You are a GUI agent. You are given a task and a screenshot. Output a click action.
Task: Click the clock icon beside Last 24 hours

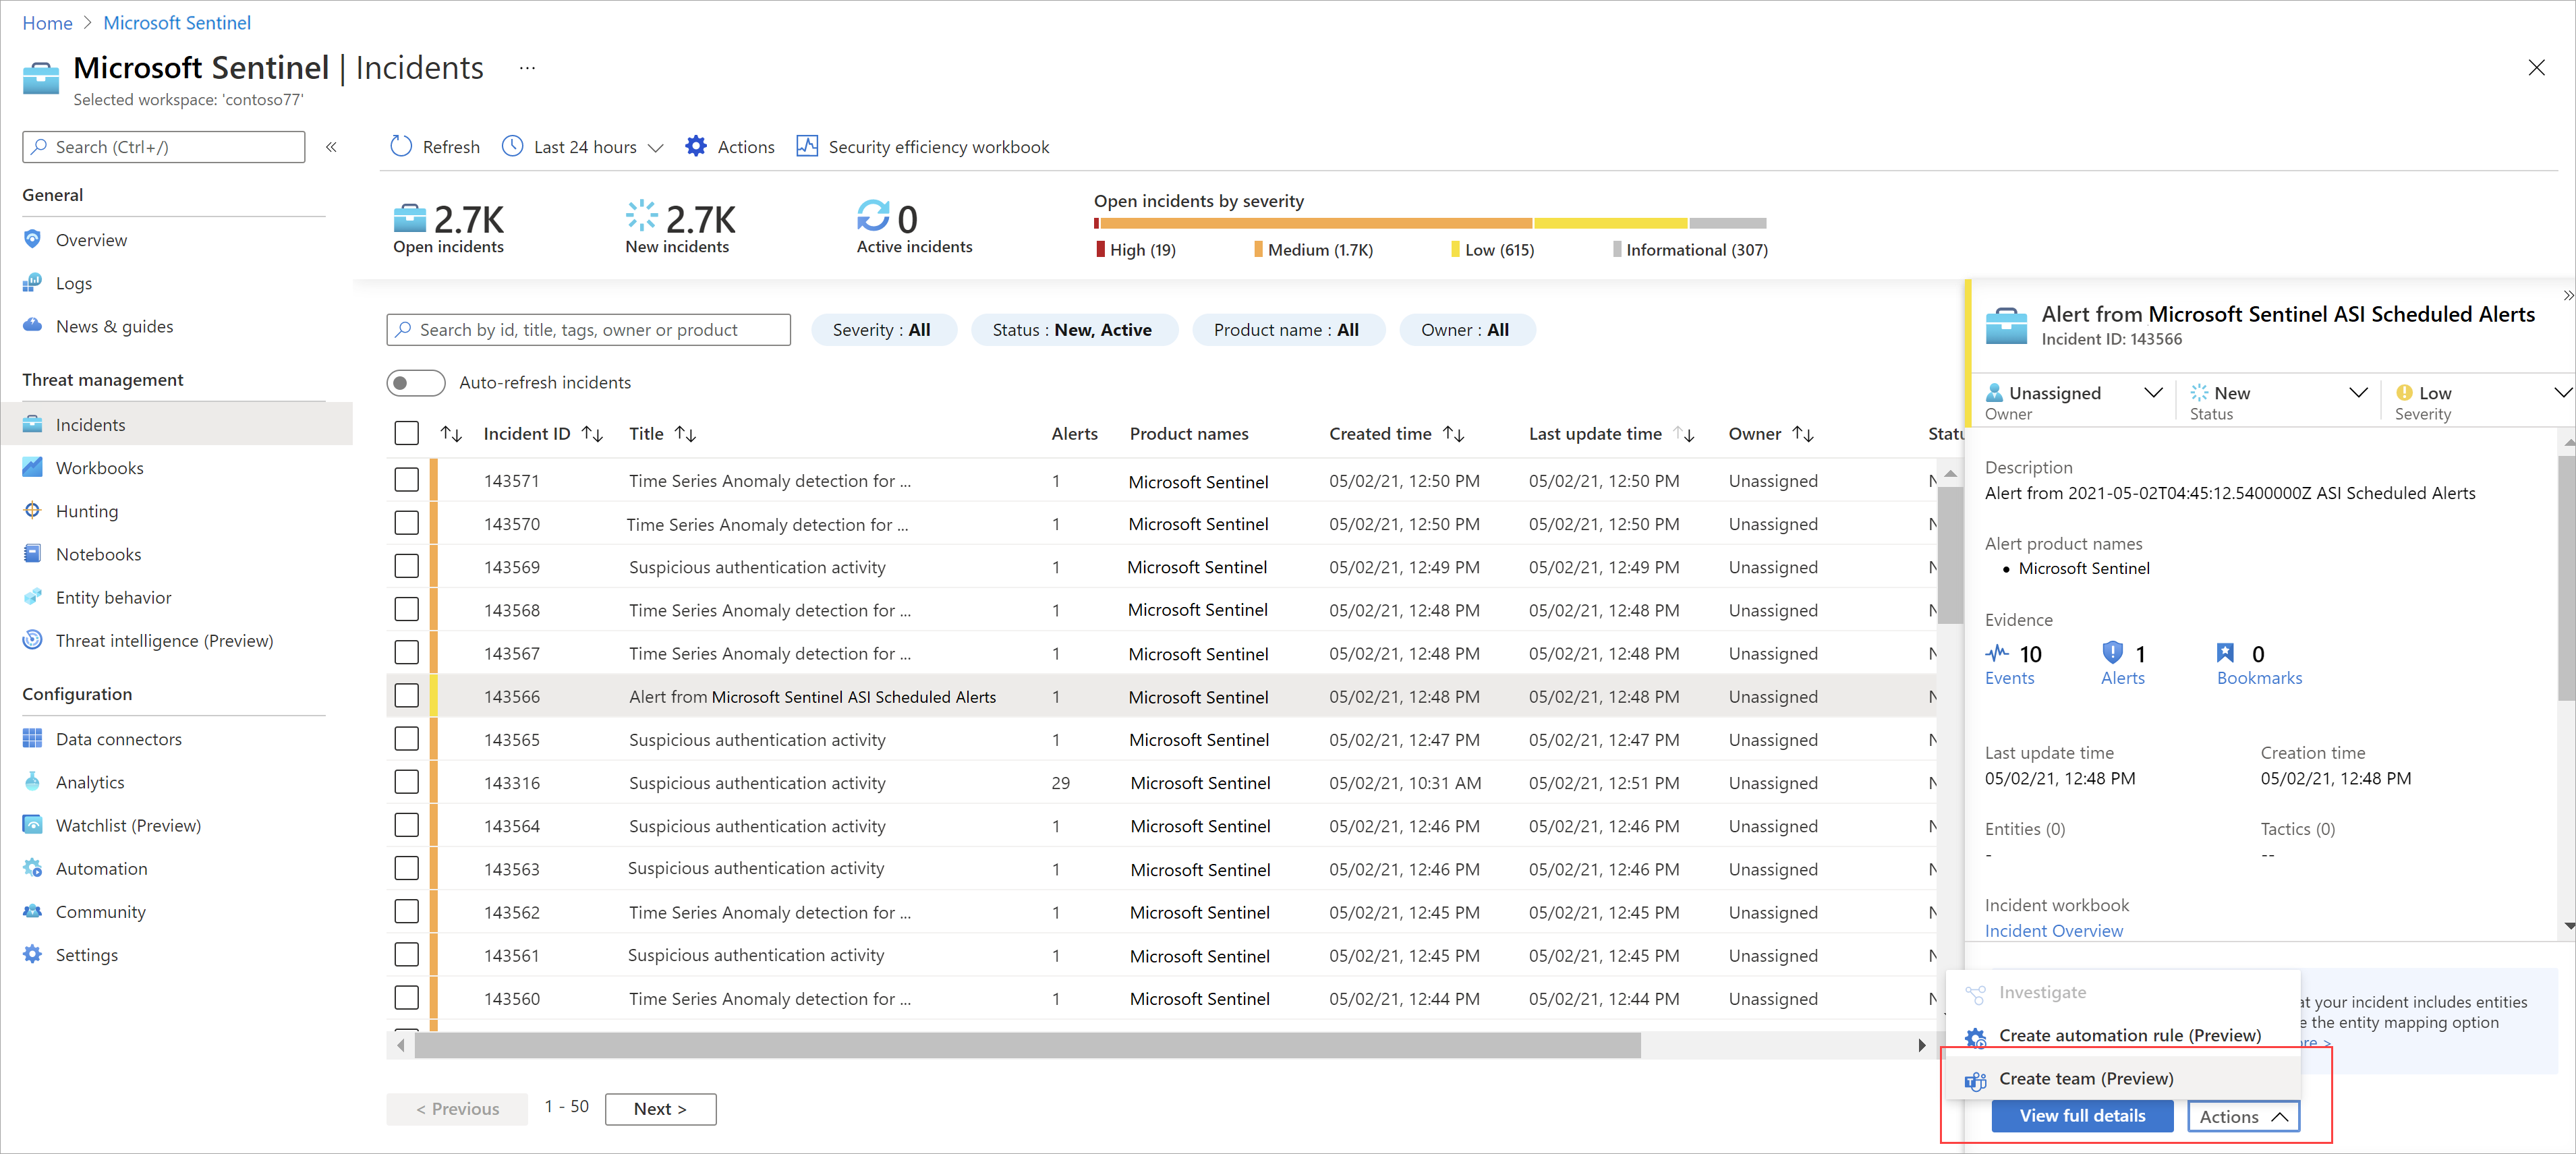tap(512, 146)
